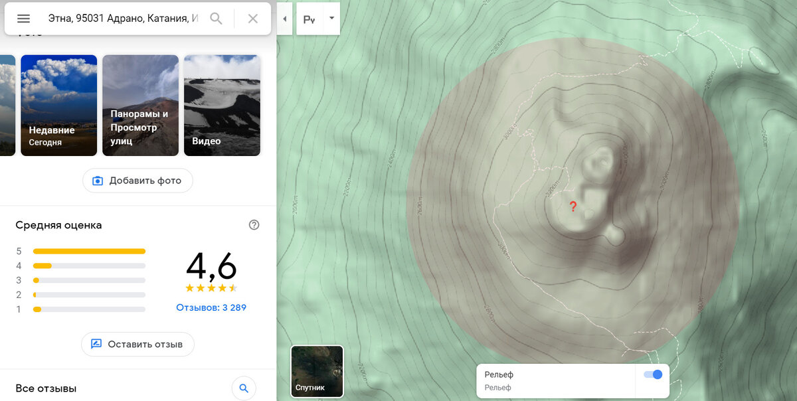The width and height of the screenshot is (797, 401).
Task: Open the Видео thumbnail
Action: 222,106
